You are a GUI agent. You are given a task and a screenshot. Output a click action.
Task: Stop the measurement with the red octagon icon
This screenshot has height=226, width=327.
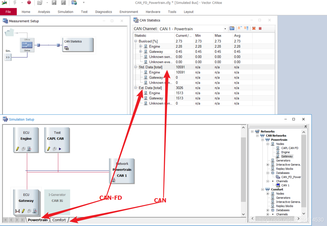pyautogui.click(x=29, y=3)
